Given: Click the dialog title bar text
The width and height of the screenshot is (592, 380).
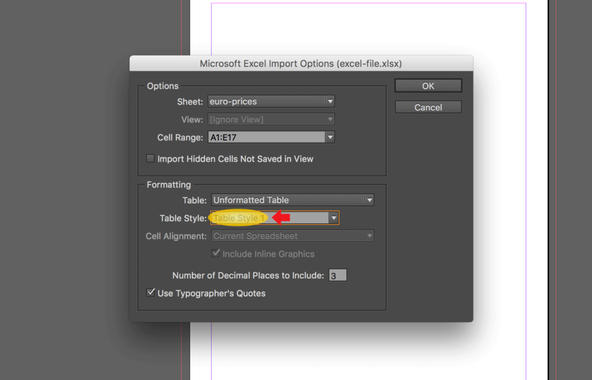Looking at the screenshot, I should pyautogui.click(x=301, y=64).
